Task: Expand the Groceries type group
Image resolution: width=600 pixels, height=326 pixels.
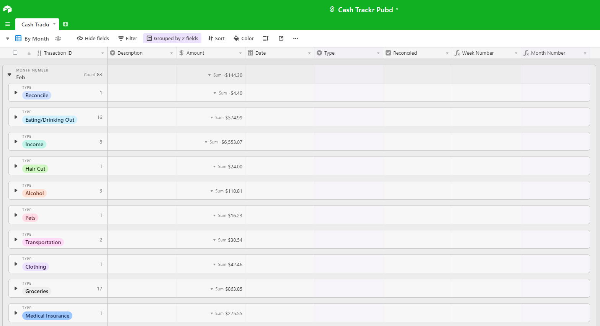Action: pyautogui.click(x=16, y=289)
